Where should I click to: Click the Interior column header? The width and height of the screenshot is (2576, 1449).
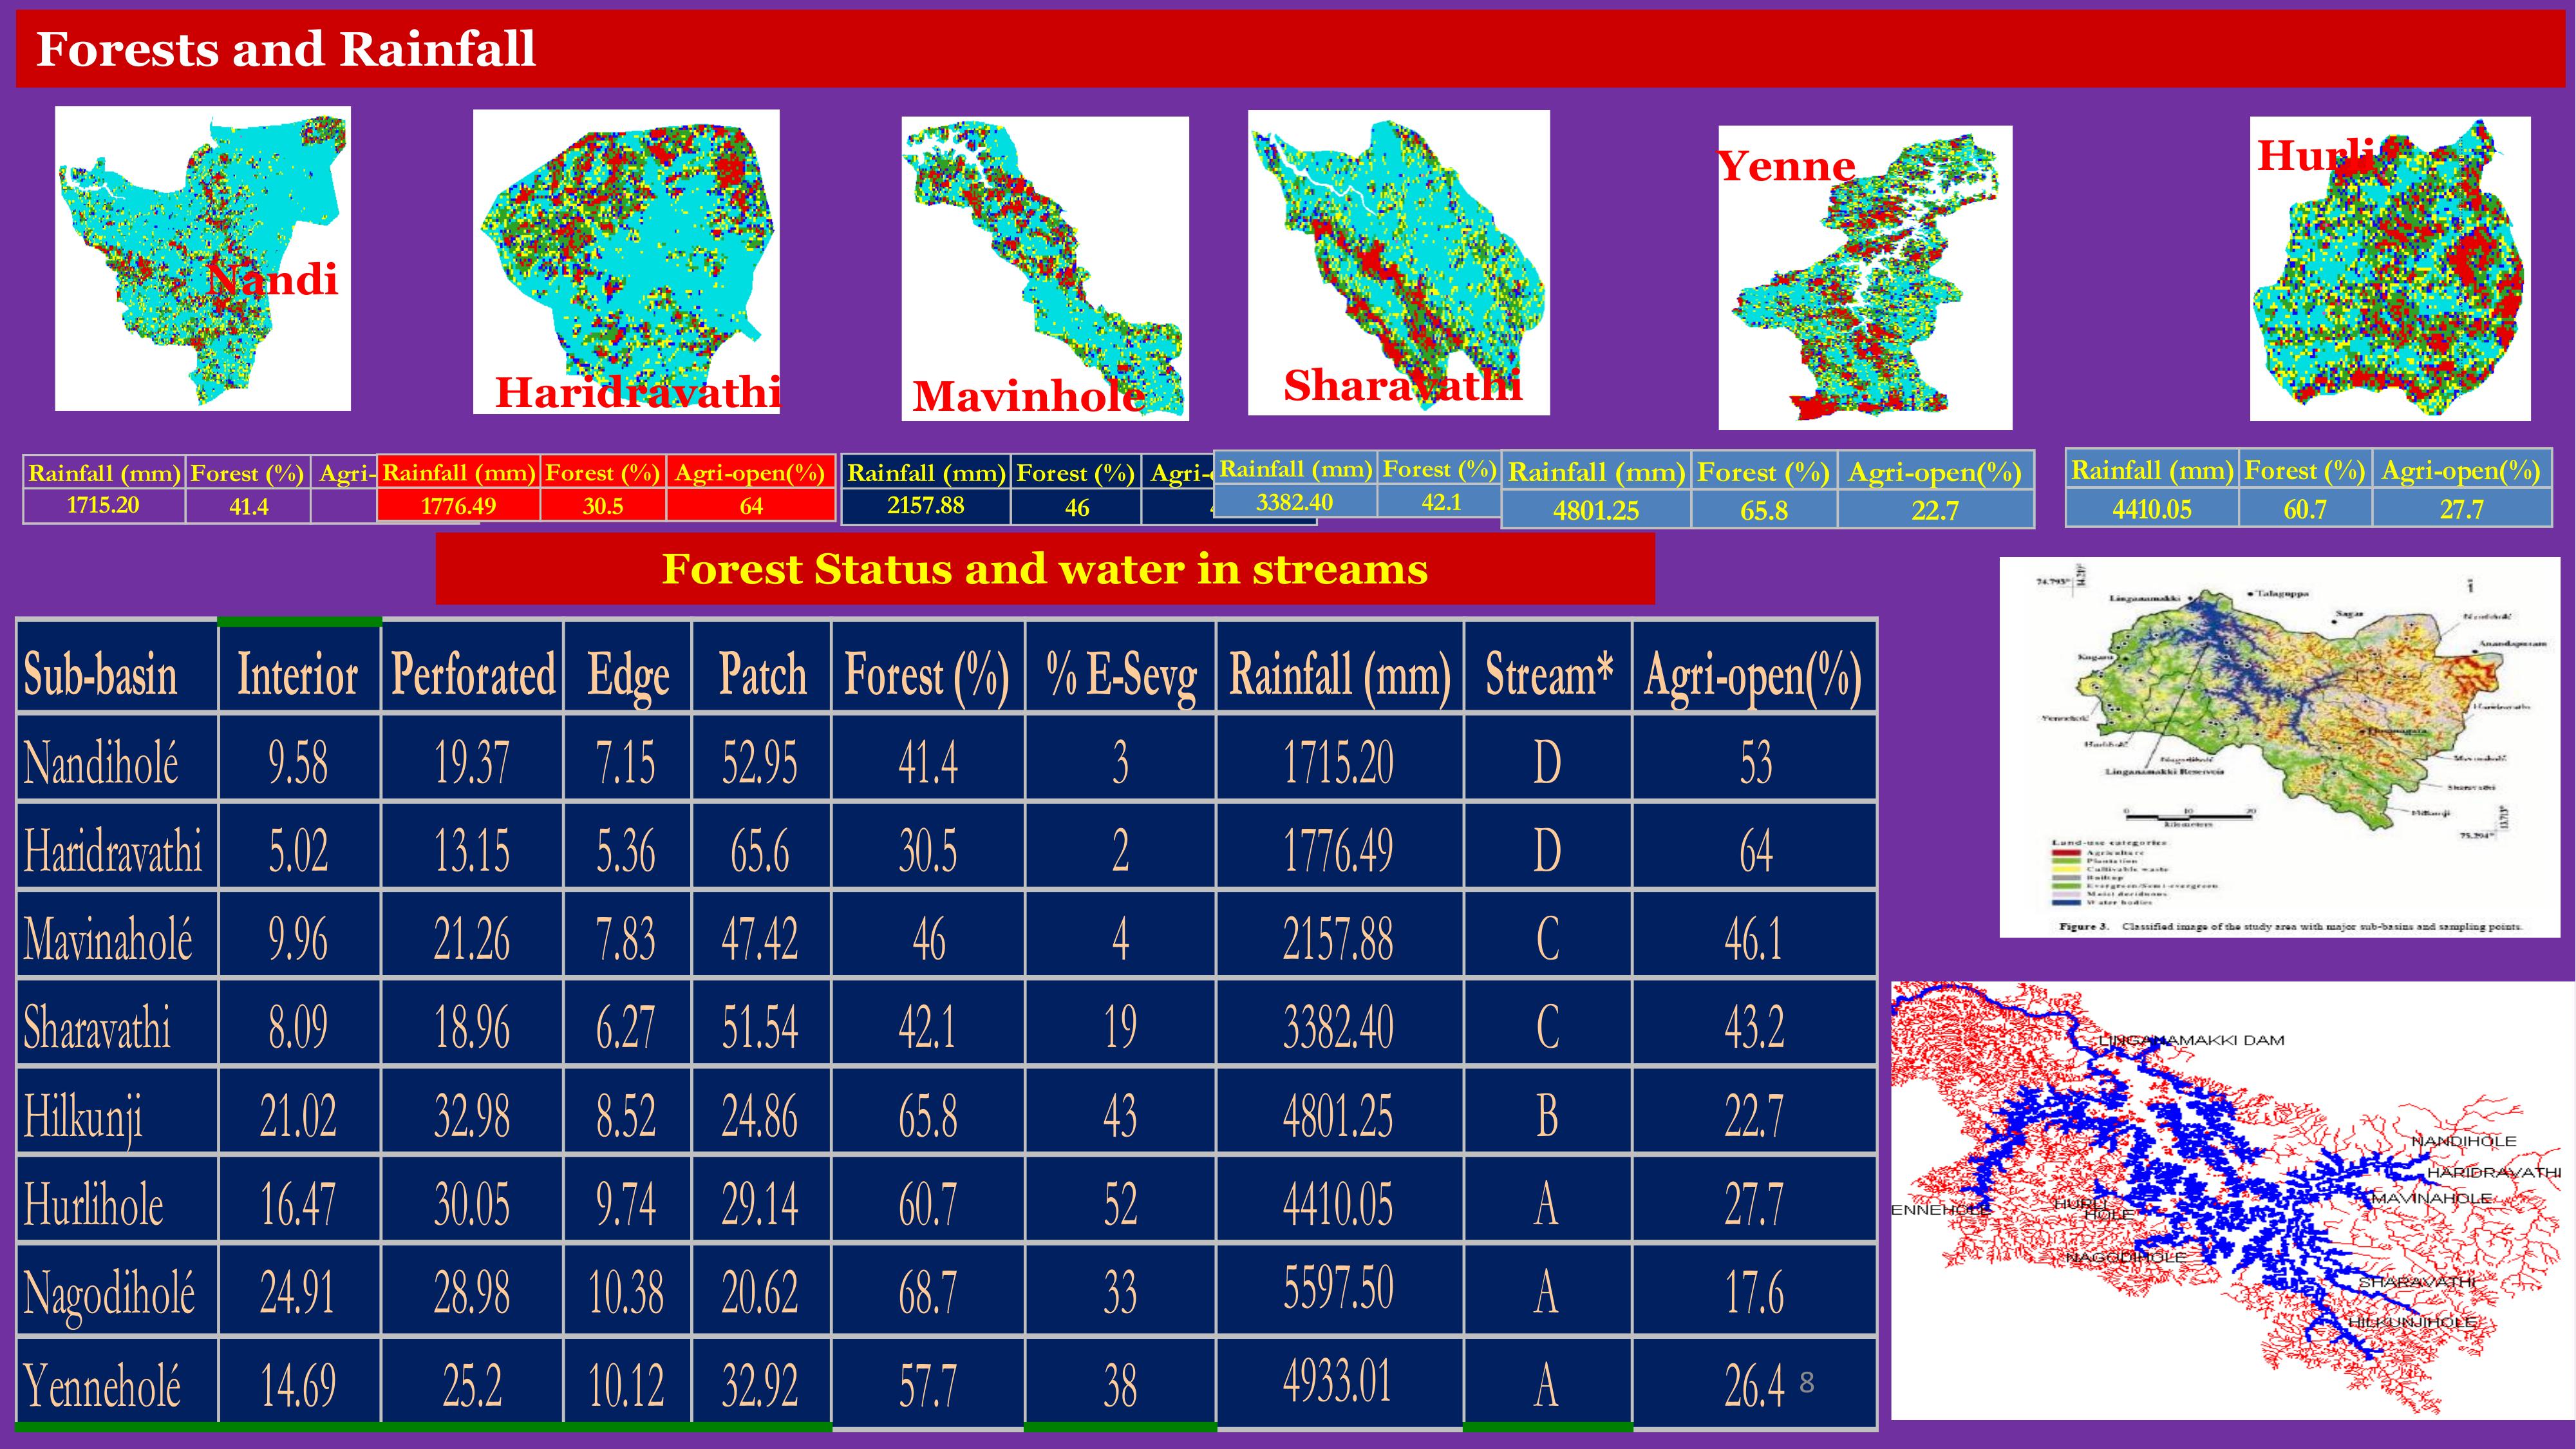click(x=298, y=673)
